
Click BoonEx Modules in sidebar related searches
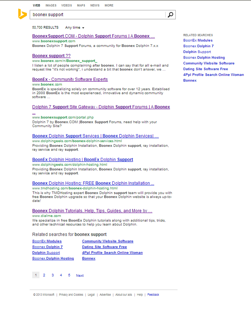(198, 40)
